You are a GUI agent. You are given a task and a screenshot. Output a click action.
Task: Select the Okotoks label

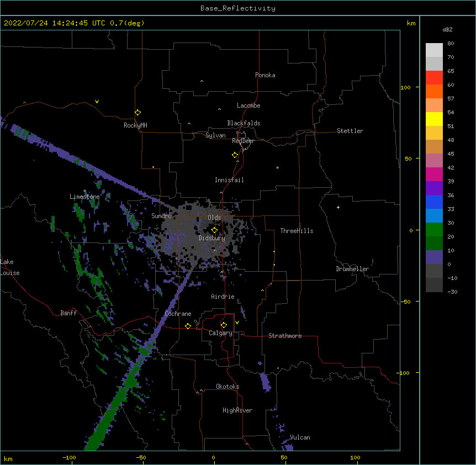(x=228, y=387)
